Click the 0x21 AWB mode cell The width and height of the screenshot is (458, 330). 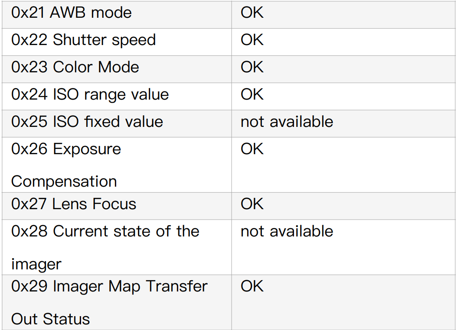[72, 13]
